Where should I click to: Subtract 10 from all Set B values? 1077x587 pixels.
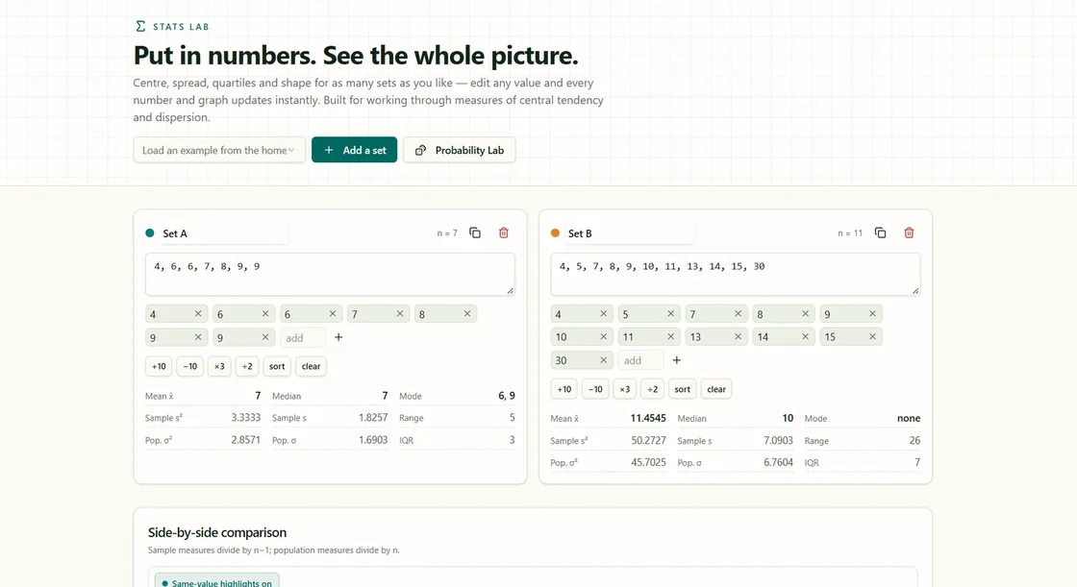595,388
